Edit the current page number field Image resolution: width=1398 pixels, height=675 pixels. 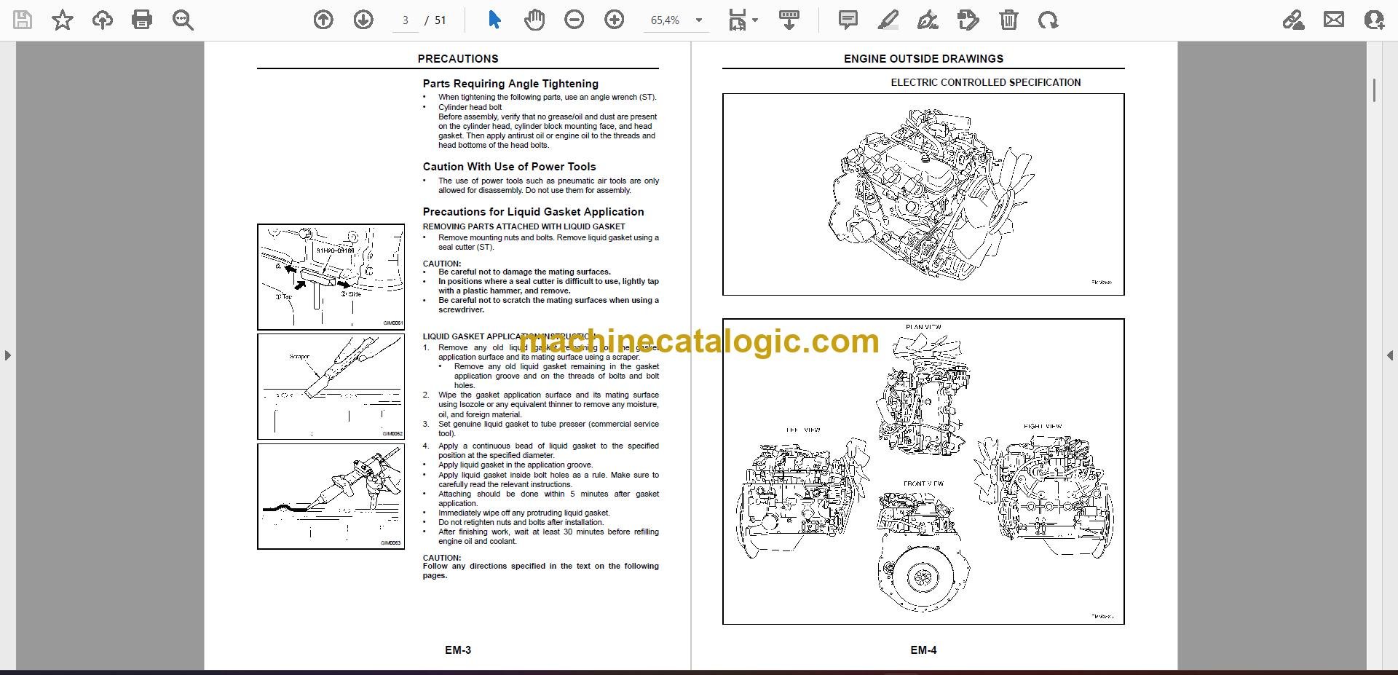click(406, 20)
